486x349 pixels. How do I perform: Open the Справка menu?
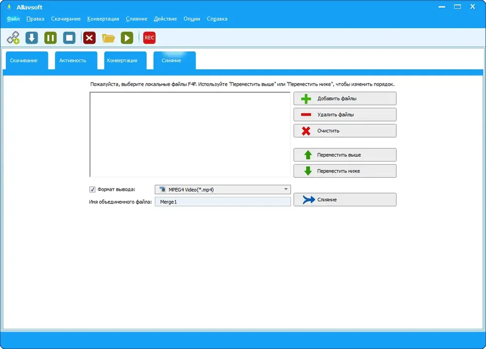[x=217, y=19]
